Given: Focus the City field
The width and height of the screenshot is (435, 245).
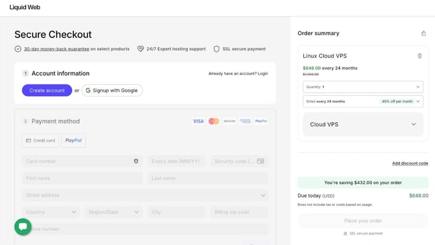Looking at the screenshot, I should pyautogui.click(x=177, y=212).
